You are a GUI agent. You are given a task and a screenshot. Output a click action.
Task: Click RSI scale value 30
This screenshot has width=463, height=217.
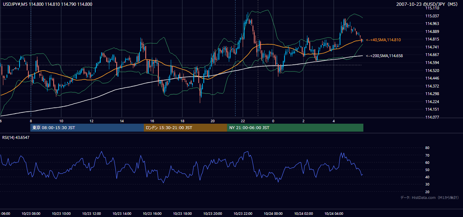(x=427, y=184)
